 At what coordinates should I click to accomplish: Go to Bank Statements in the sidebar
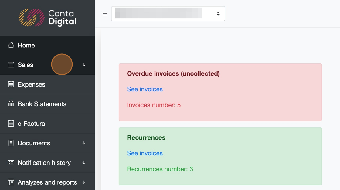coord(42,104)
